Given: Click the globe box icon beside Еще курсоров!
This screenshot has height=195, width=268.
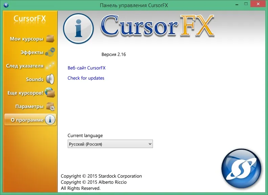Looking at the screenshot, I should click(x=50, y=92).
